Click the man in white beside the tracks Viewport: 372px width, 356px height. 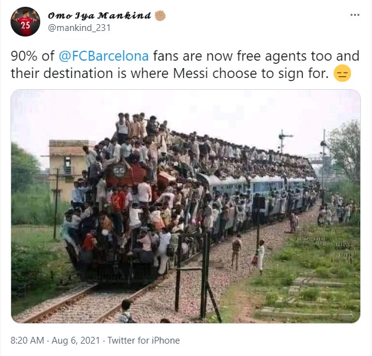pyautogui.click(x=261, y=256)
